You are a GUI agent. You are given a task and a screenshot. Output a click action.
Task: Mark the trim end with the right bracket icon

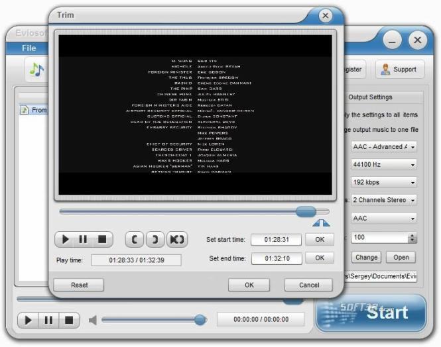pyautogui.click(x=155, y=240)
